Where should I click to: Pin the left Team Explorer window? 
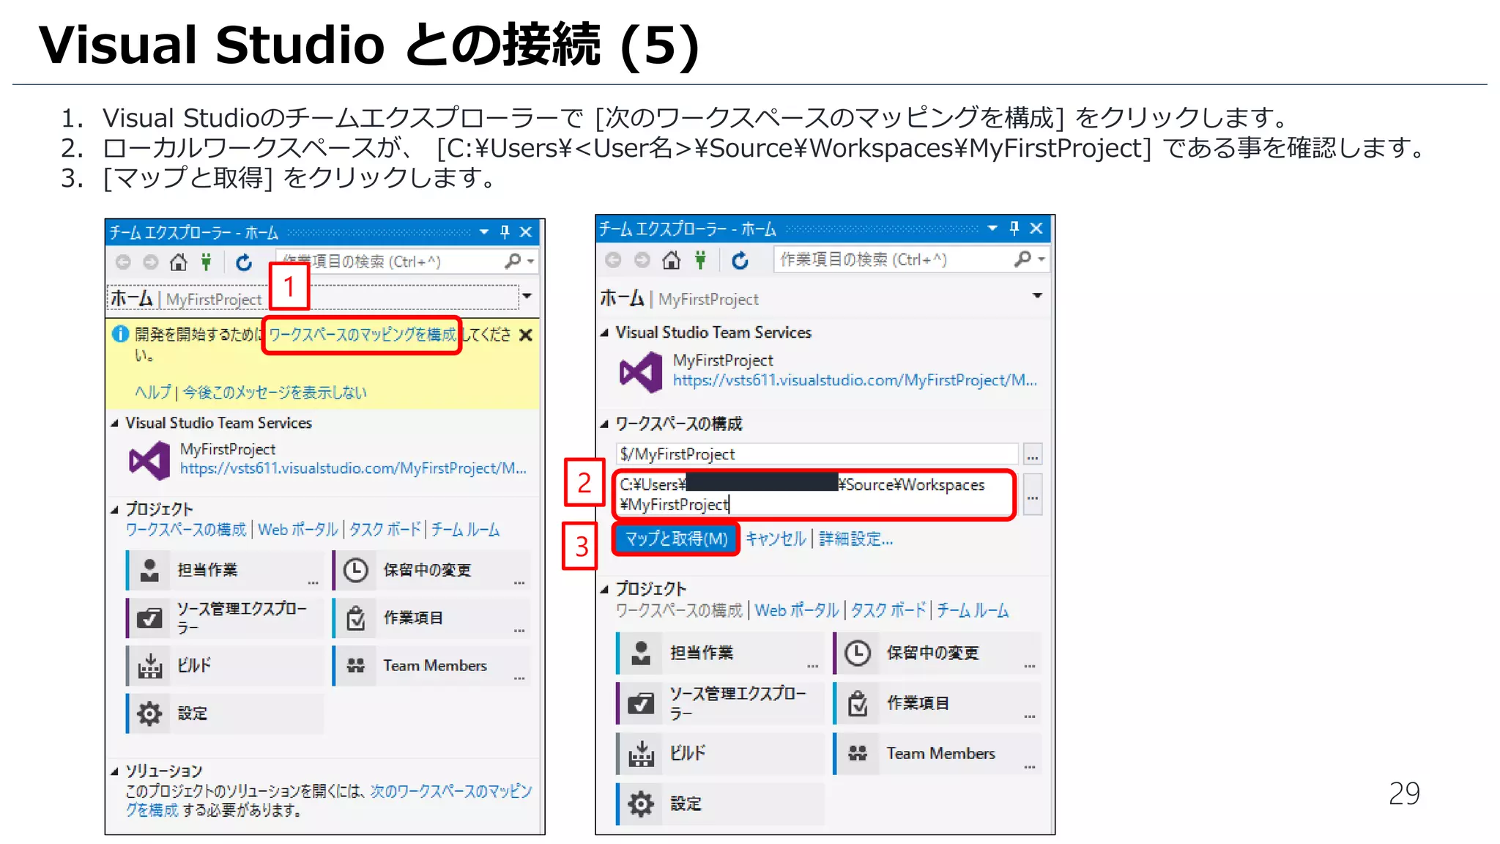point(505,232)
